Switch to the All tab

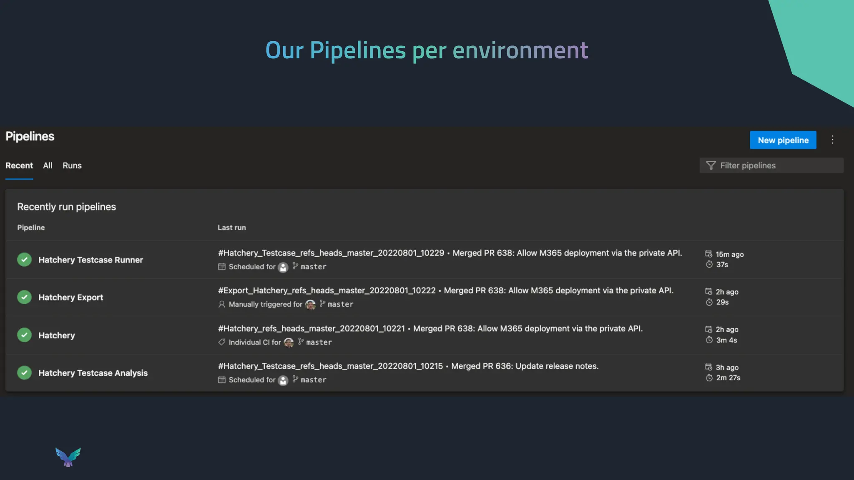[48, 165]
